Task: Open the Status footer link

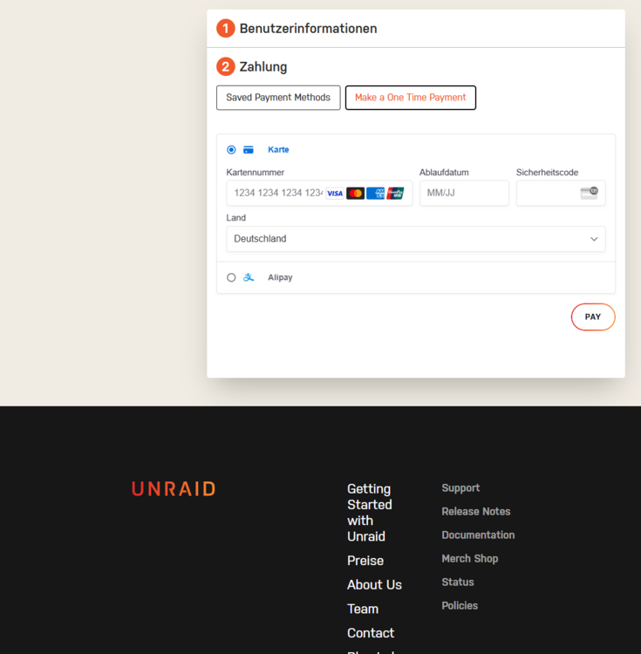Action: [x=458, y=582]
